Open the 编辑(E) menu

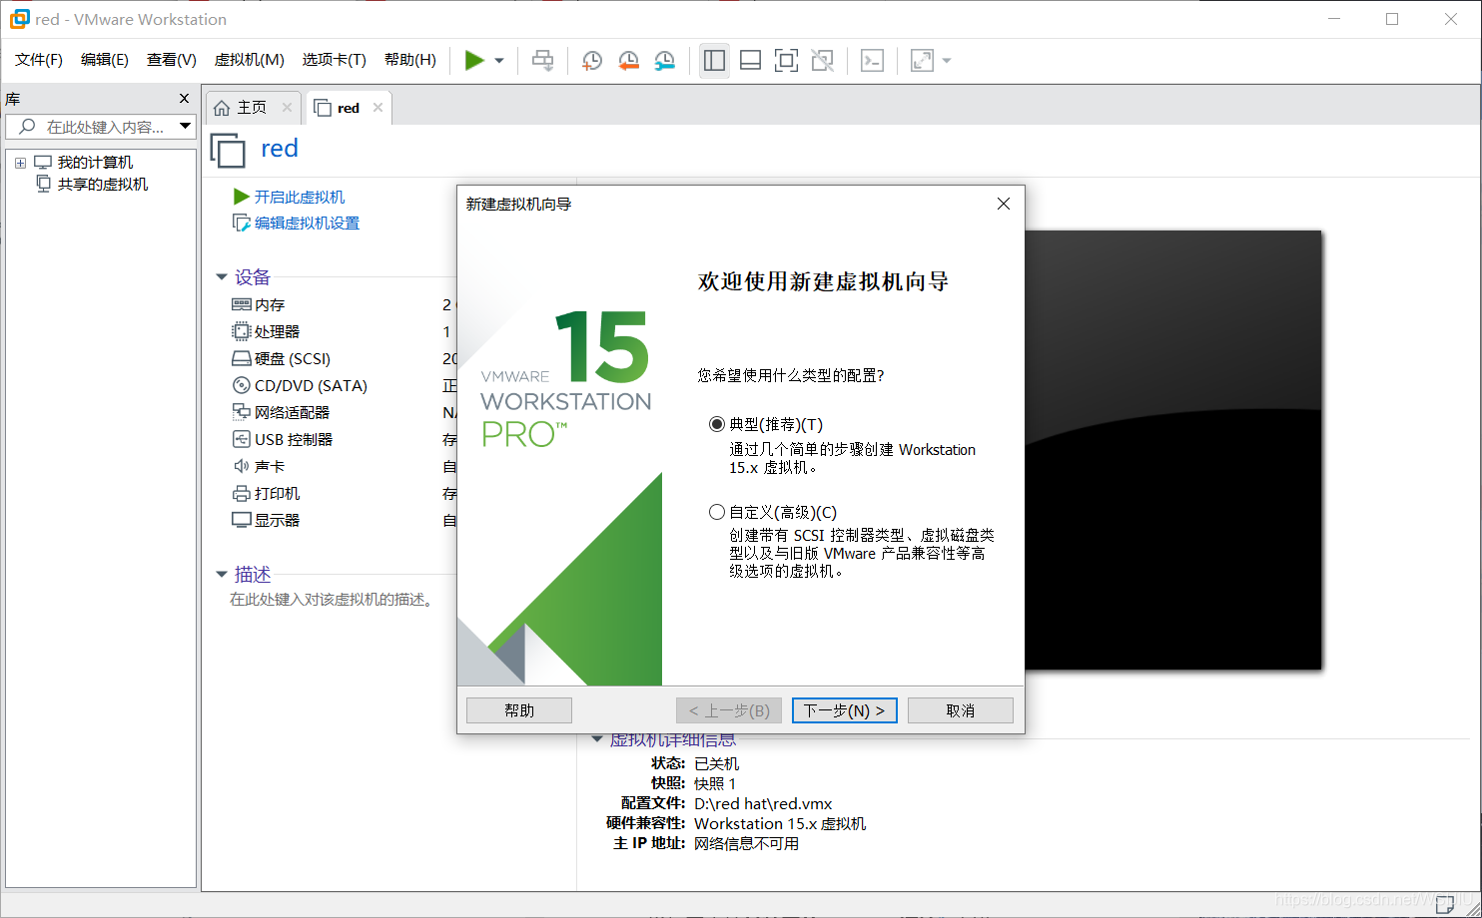(x=105, y=60)
